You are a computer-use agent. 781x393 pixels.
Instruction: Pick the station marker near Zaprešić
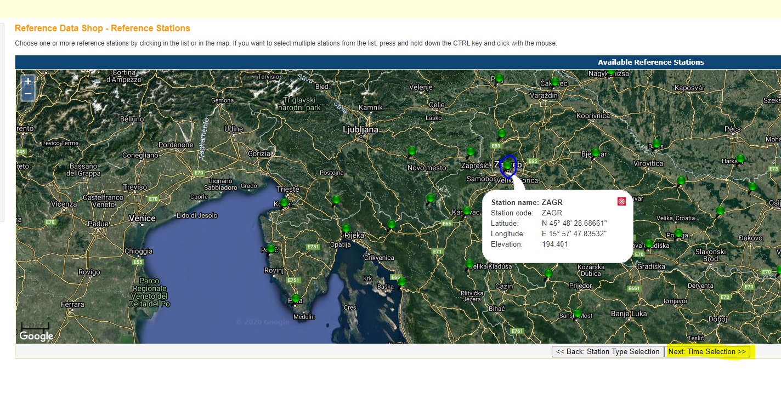(471, 152)
